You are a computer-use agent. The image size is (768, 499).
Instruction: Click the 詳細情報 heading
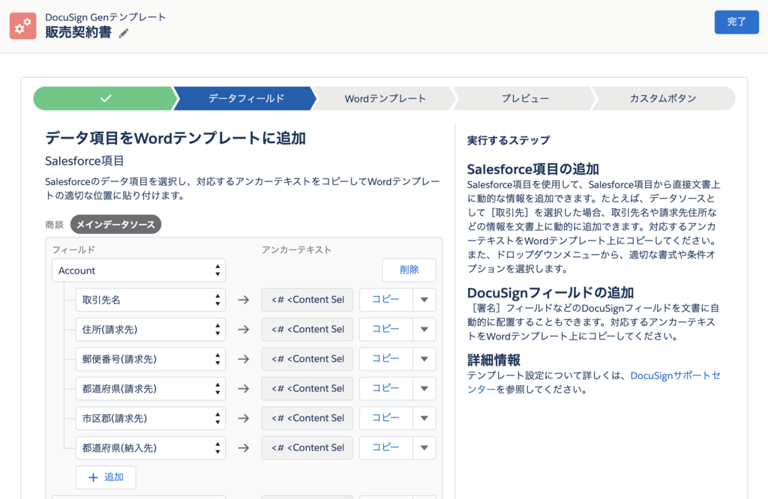(x=493, y=360)
